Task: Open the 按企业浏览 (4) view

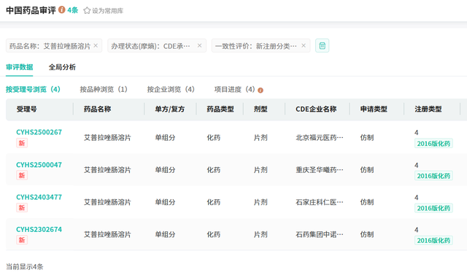Action: (171, 90)
